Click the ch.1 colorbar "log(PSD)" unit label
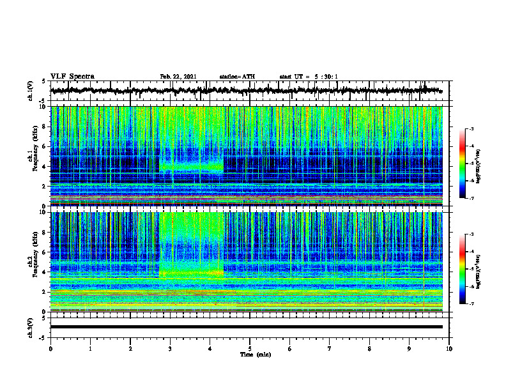Screen dimensions: 506x391 (479, 166)
